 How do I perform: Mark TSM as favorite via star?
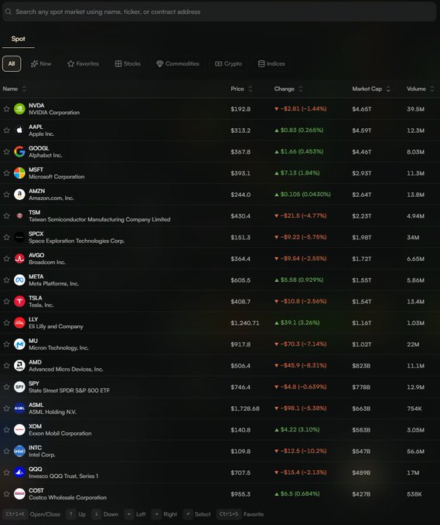(6, 216)
